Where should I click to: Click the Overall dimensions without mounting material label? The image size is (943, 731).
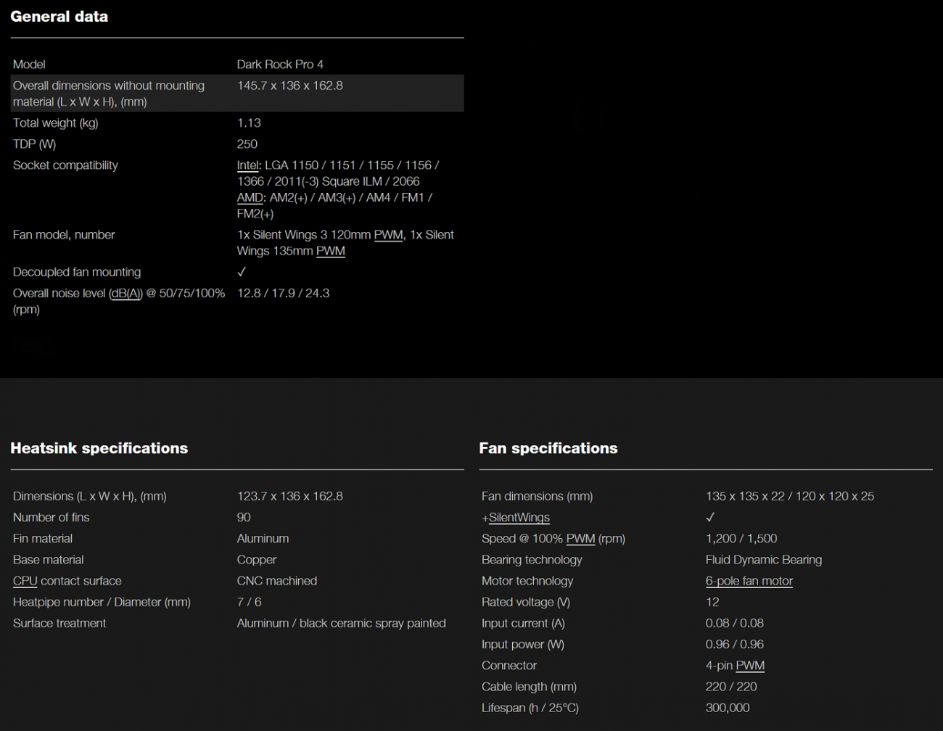(109, 94)
